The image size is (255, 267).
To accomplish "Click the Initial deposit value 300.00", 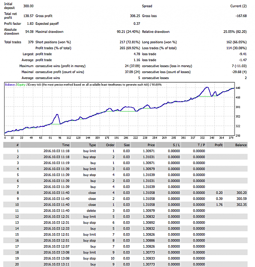I will coord(28,6).
